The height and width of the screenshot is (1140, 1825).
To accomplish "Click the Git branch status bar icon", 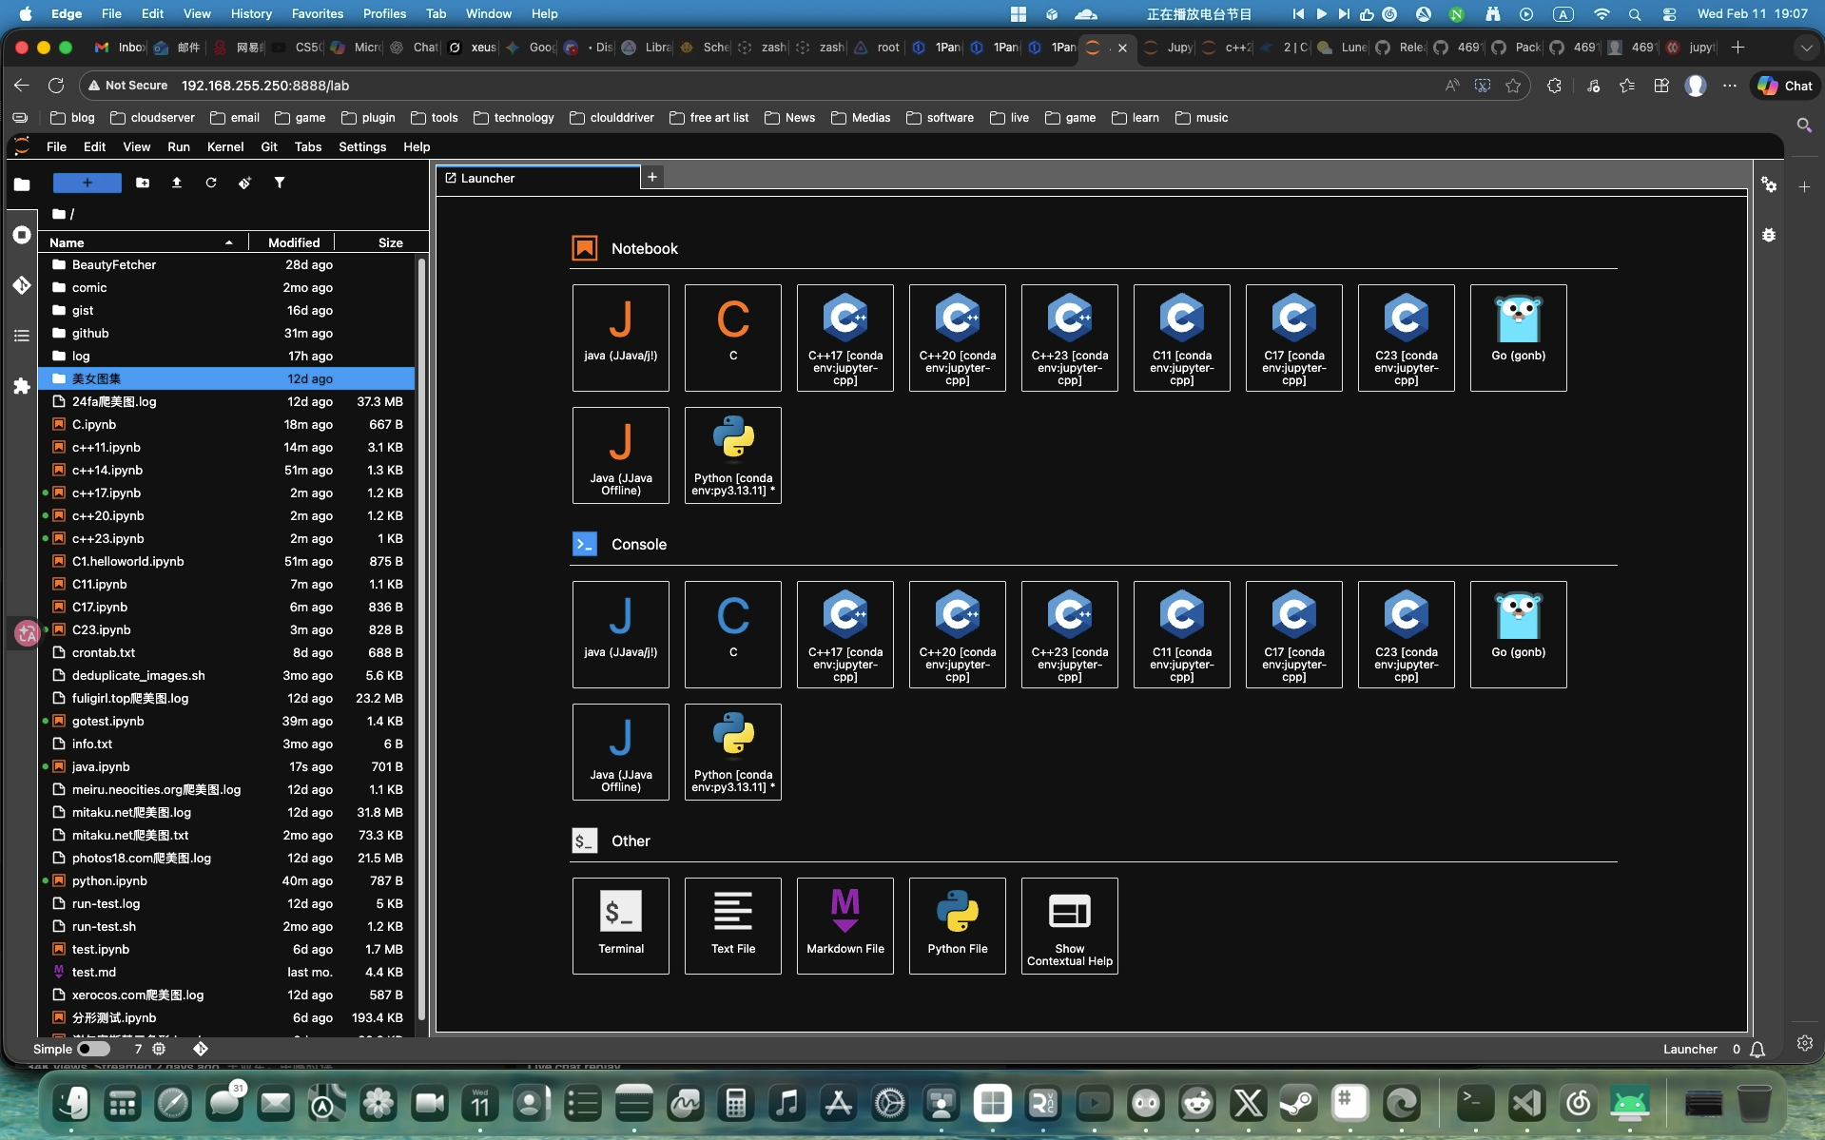I will click(x=201, y=1049).
